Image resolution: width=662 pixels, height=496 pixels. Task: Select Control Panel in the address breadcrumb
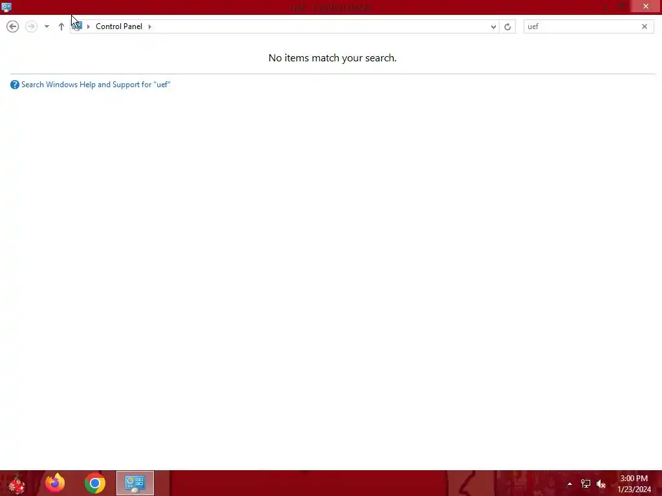click(119, 26)
